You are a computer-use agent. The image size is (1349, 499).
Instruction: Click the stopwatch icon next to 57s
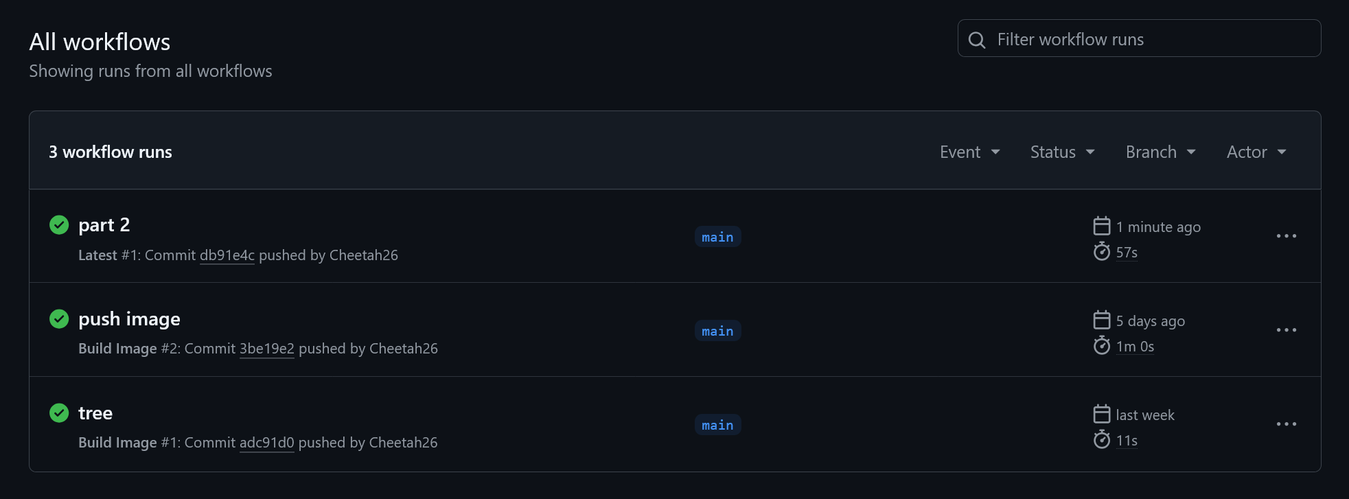coord(1101,251)
